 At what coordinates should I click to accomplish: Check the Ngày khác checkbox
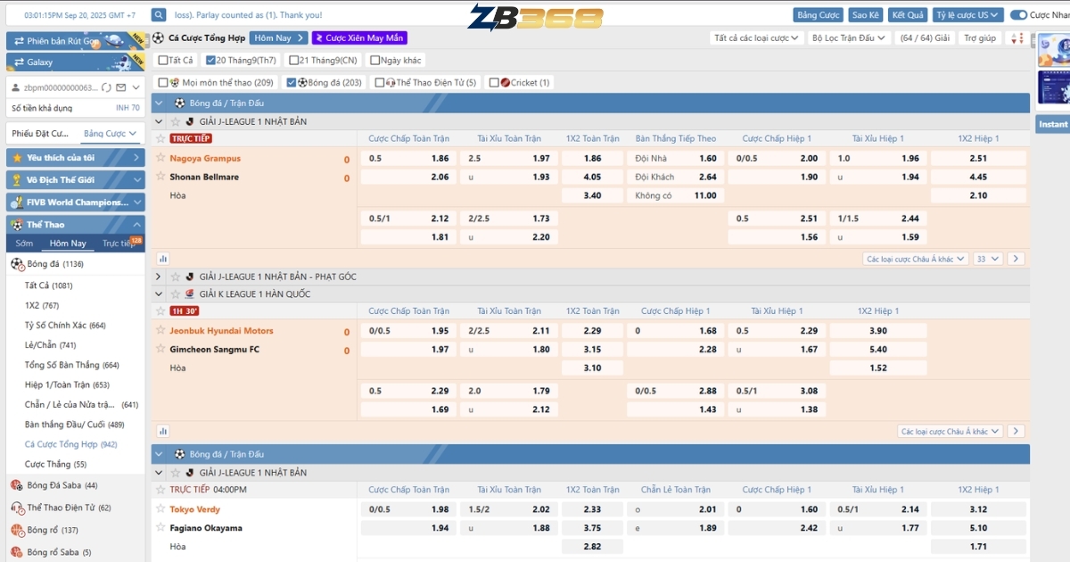[x=374, y=60]
